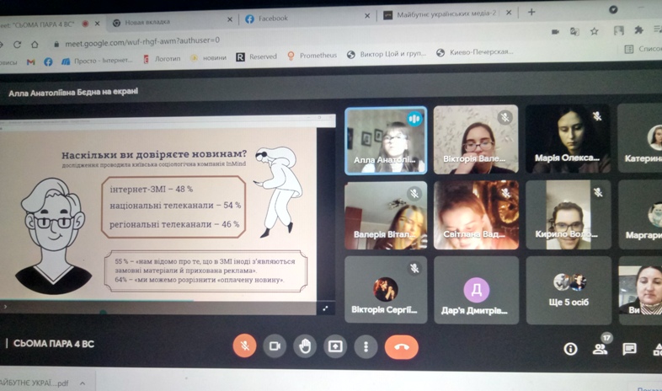Go to browser home page
Viewport: 662px width, 391px height.
[35, 44]
